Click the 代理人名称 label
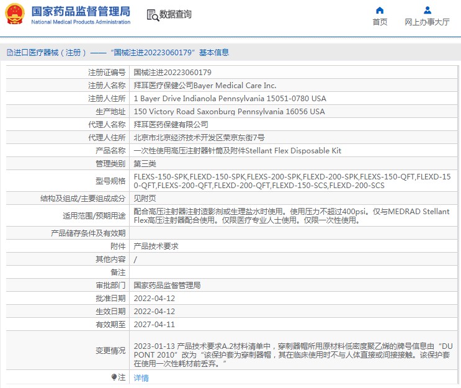The image size is (461, 388). tap(107, 124)
